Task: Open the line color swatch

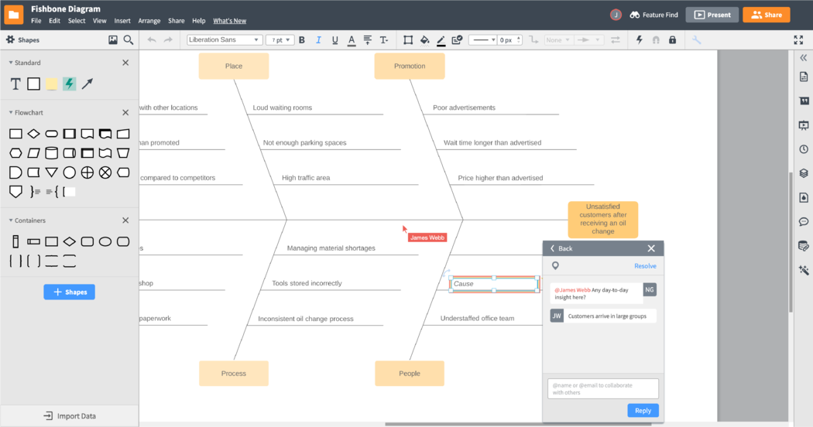Action: coord(441,40)
